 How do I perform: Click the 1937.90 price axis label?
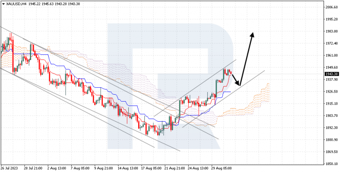pos(332,80)
